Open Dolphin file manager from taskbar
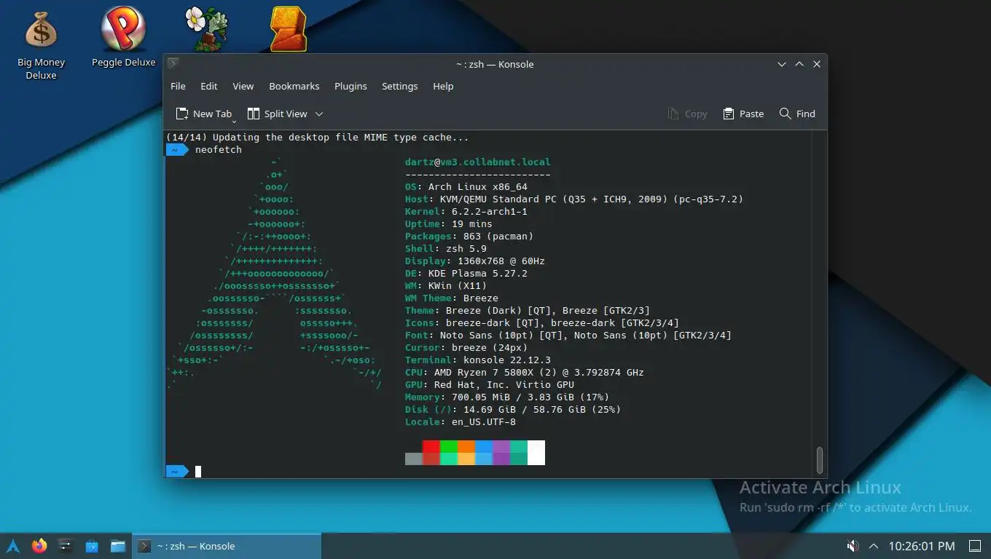 (118, 546)
